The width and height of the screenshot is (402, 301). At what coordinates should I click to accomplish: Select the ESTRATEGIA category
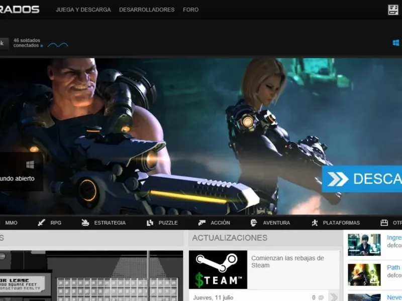(x=110, y=223)
